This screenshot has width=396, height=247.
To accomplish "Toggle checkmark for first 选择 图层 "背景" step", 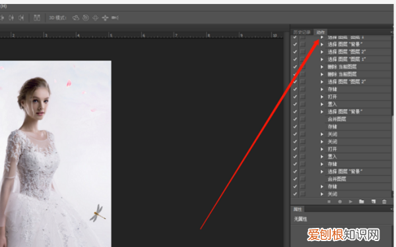I will pos(295,44).
